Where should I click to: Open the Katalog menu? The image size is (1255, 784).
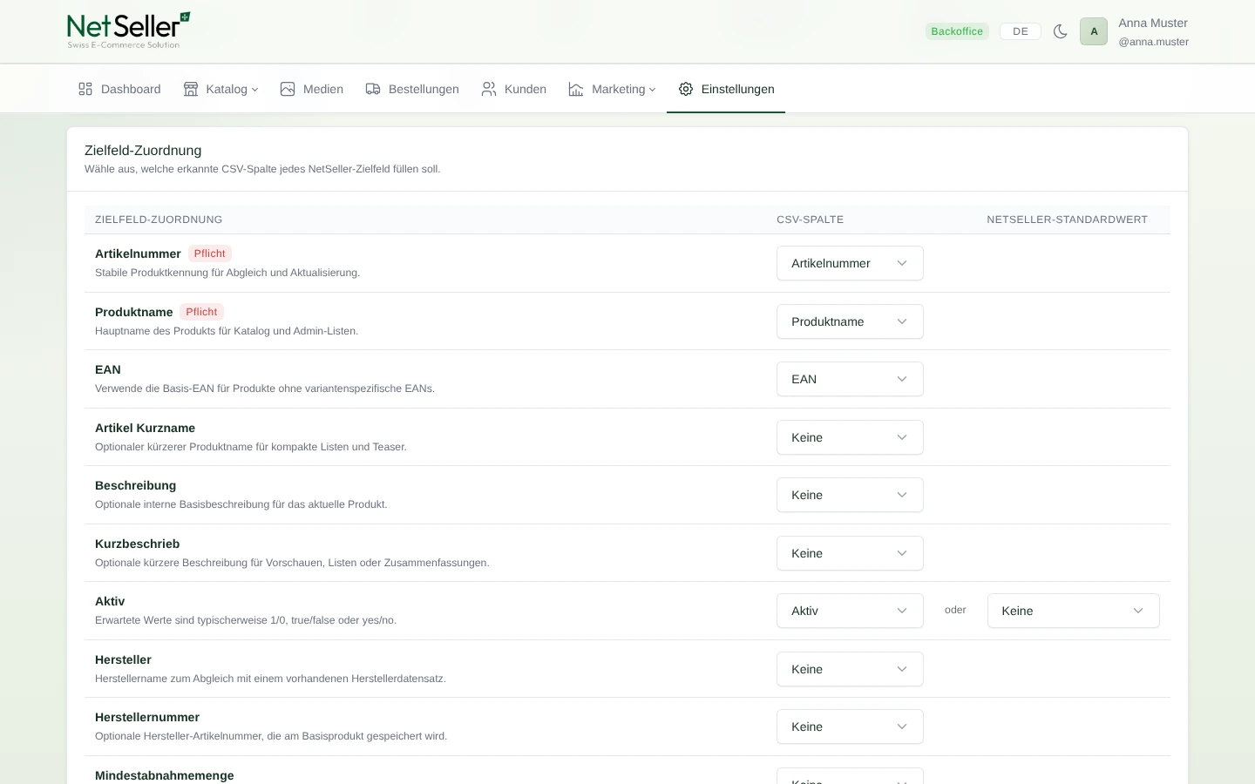coord(220,89)
